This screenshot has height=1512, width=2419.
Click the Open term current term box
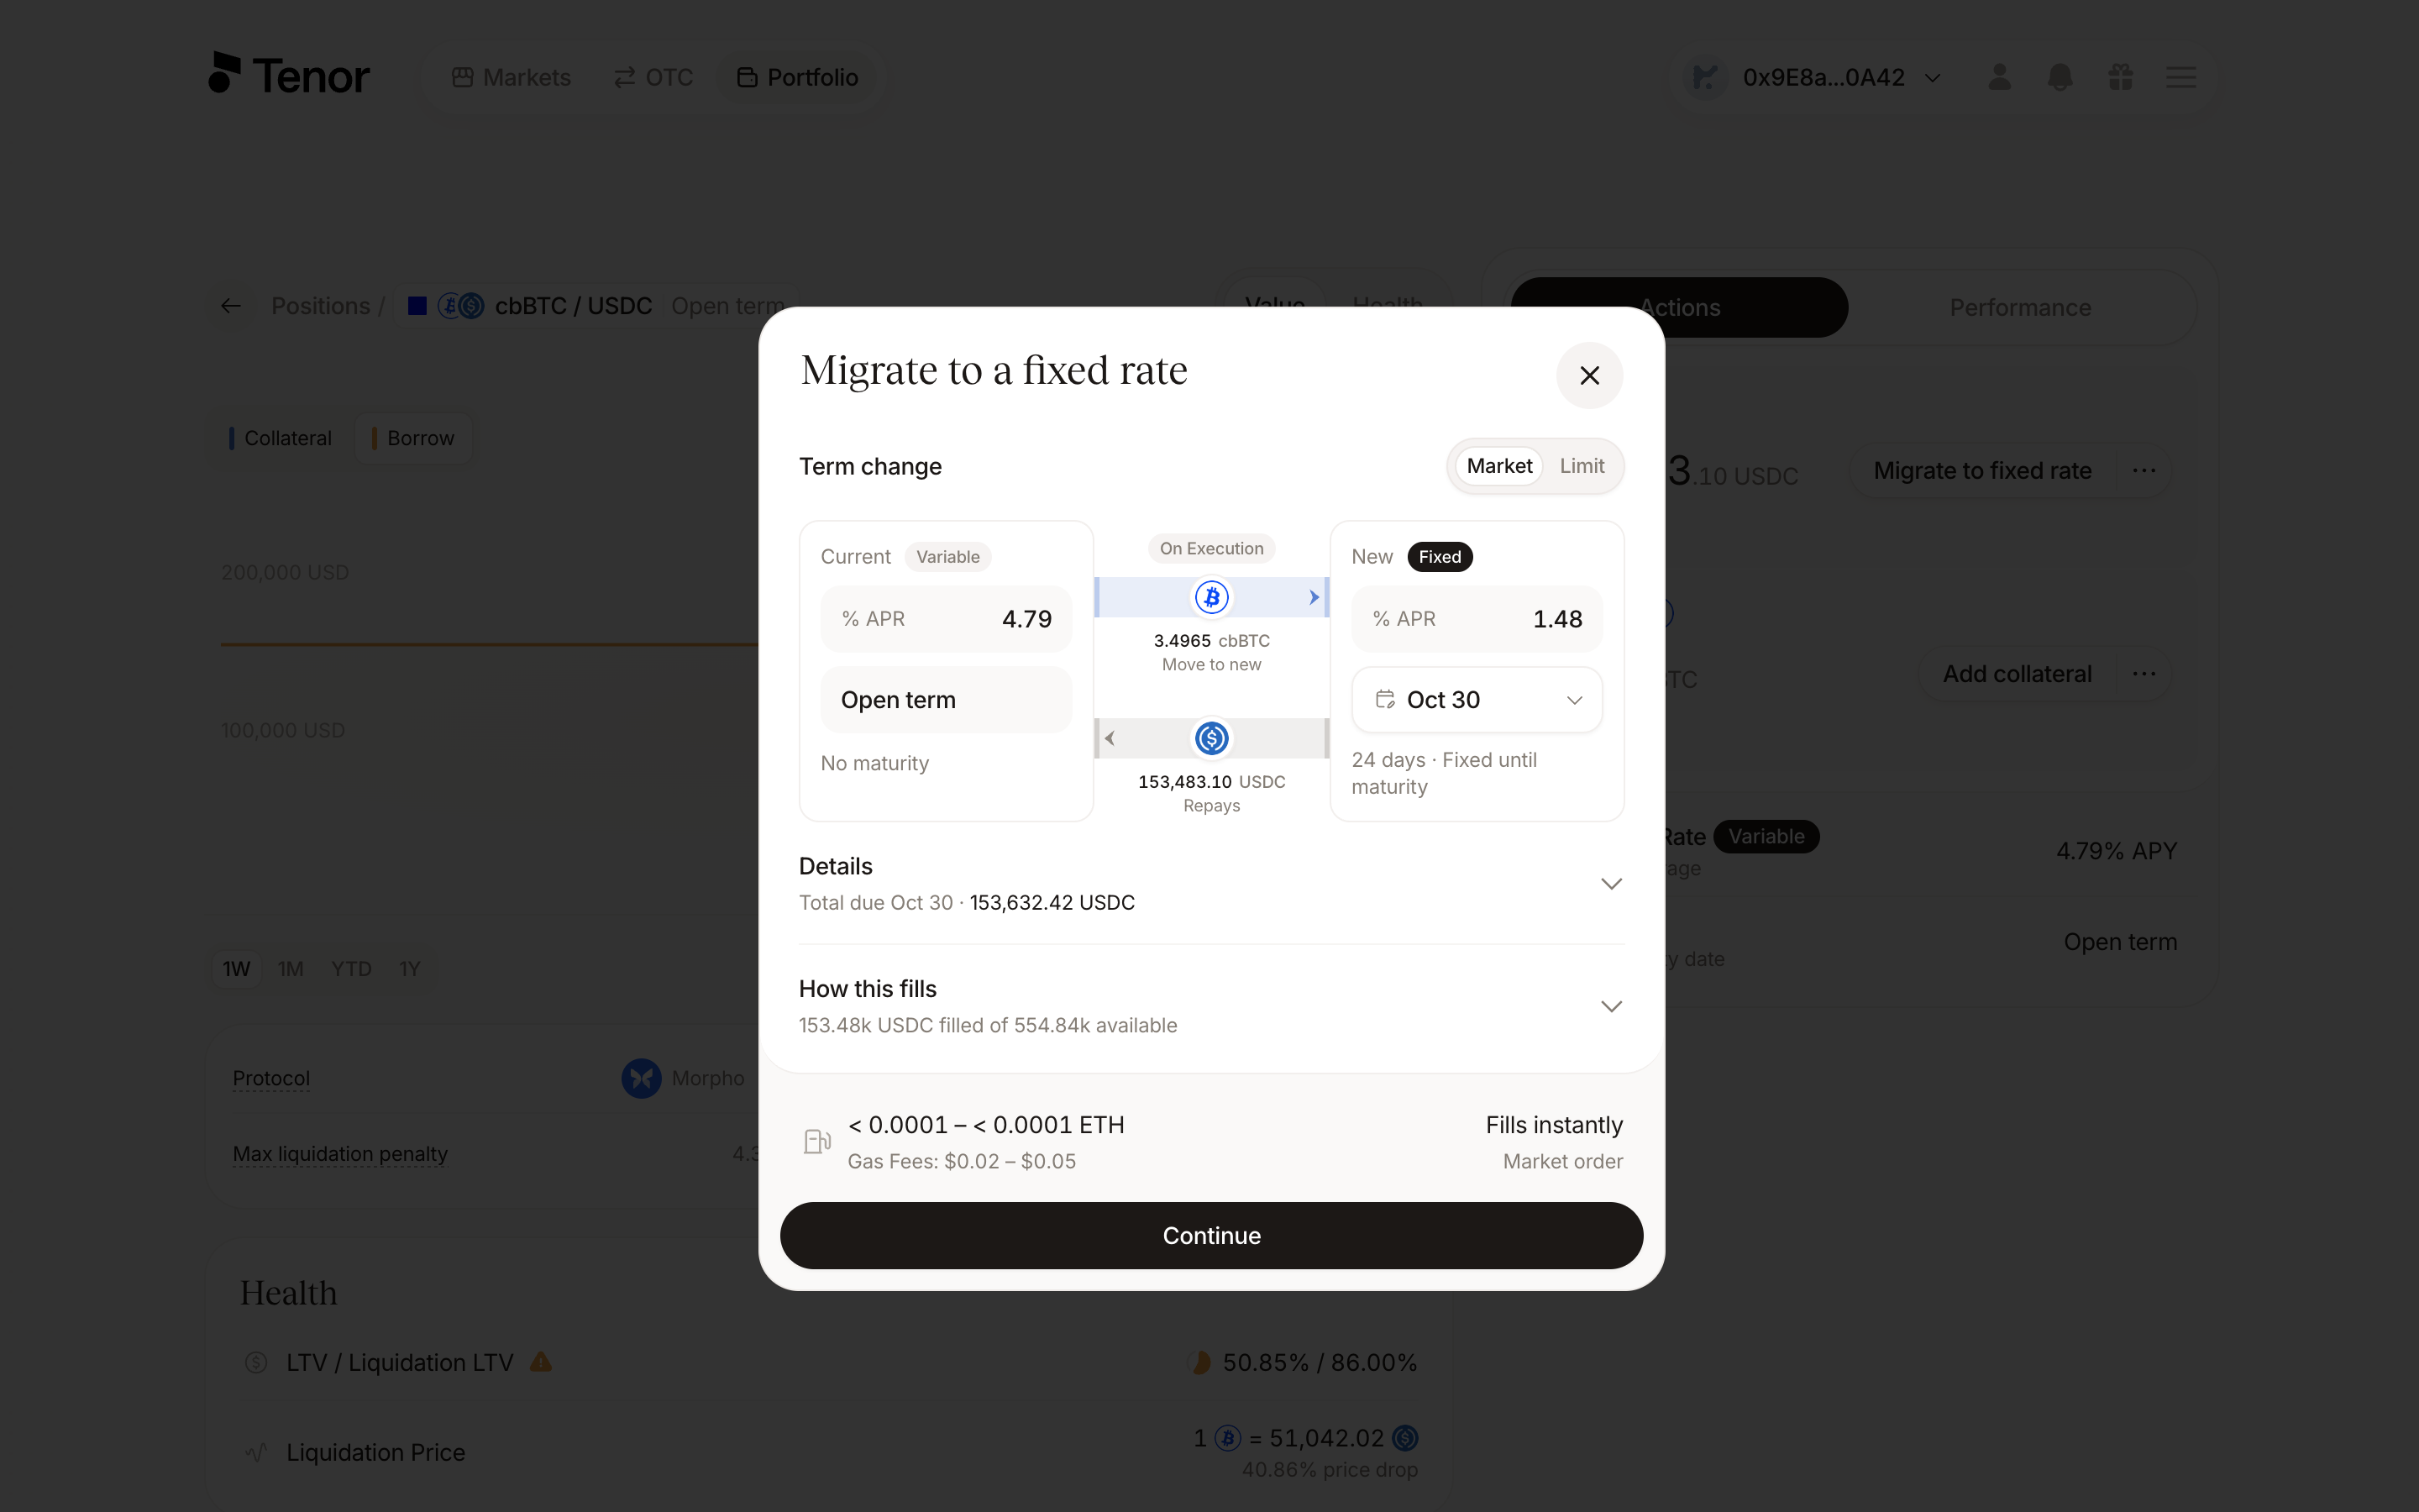946,700
